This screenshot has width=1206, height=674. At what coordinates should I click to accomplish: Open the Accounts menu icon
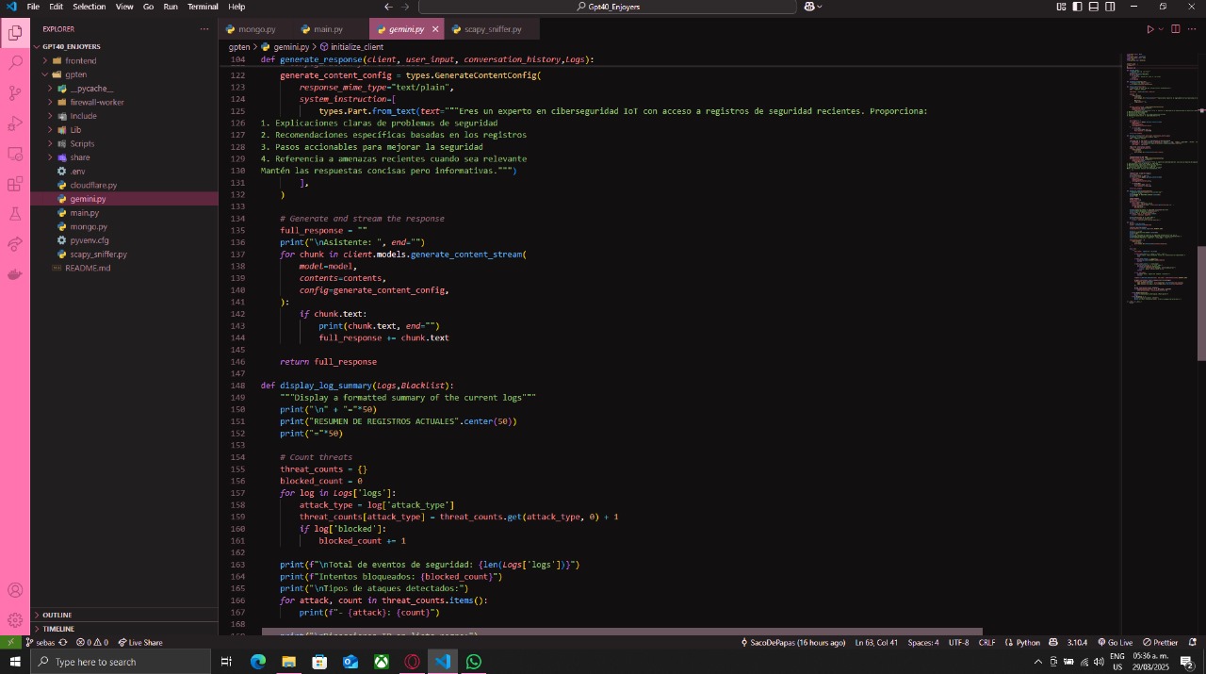pyautogui.click(x=15, y=590)
